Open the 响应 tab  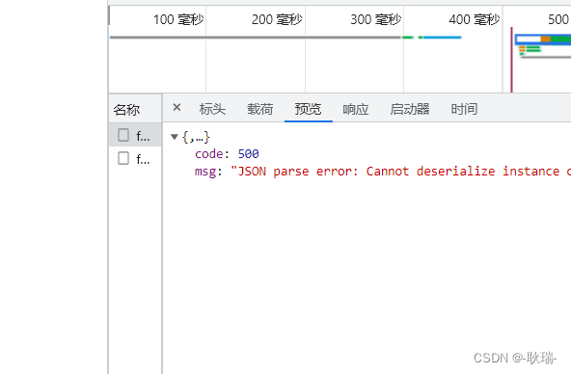355,109
